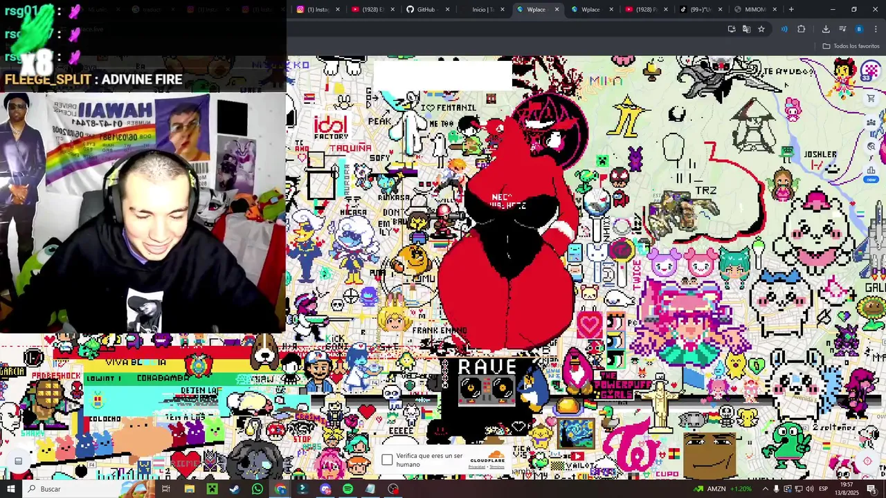Open the Wplace user profile avatar

point(871,70)
